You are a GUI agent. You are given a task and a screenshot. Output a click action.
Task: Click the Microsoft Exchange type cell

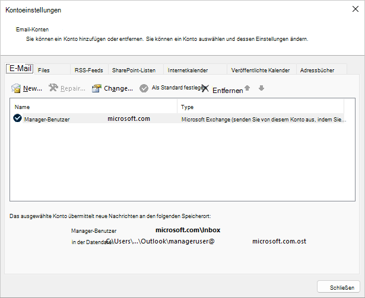click(x=264, y=120)
